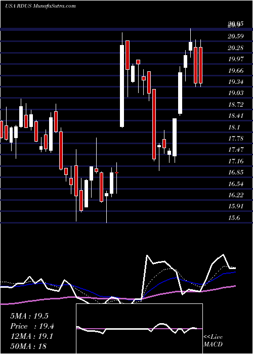Click the 15.91 price axis label
Viewport: 253px width, 354px height.
click(x=236, y=206)
